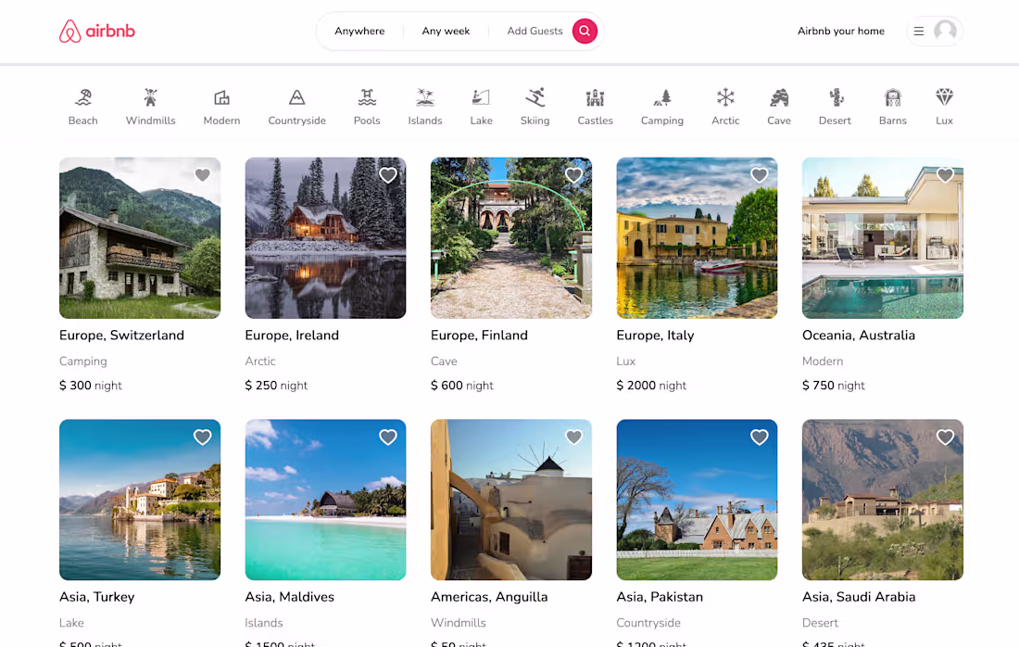Image resolution: width=1019 pixels, height=647 pixels.
Task: Save the Asia, Maldives listing with heart
Action: (388, 437)
